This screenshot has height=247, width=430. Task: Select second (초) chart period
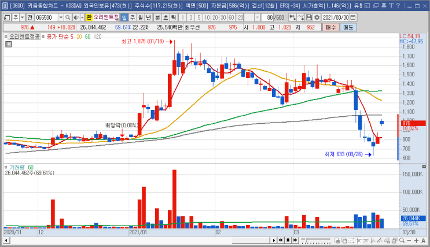point(166,17)
